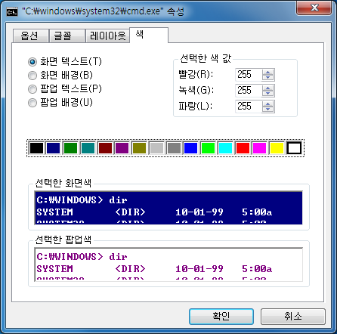Pick the navy blue color swatch

(54, 148)
